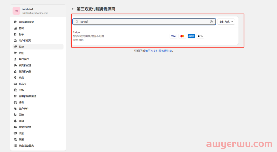Click the person icon next to 用户和权限

coord(15,41)
